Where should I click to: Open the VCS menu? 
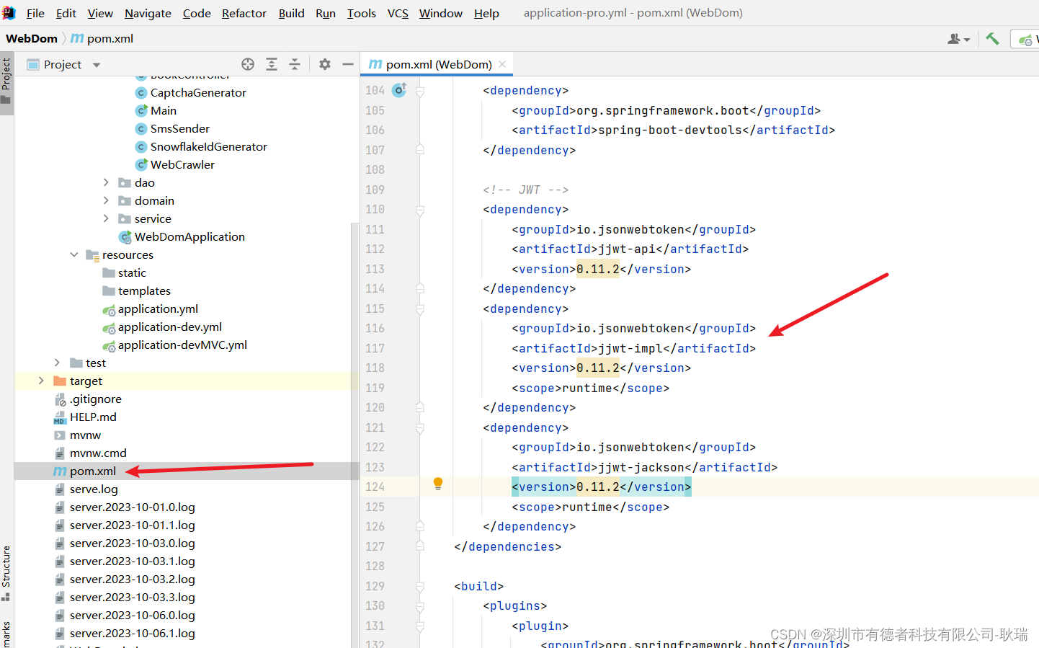pos(398,13)
